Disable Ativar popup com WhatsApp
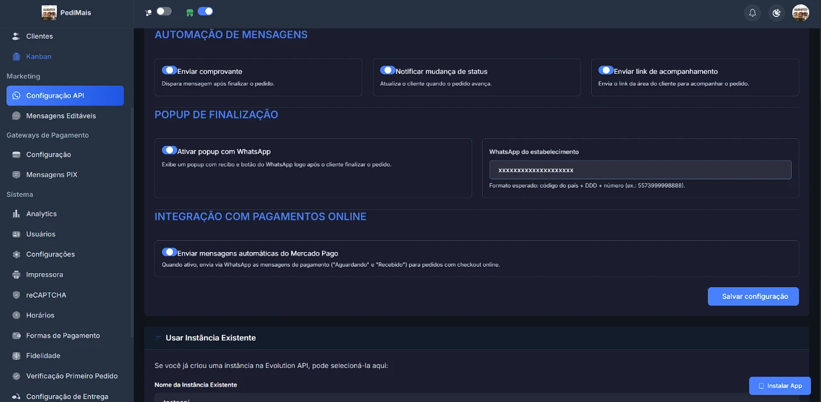This screenshot has height=402, width=821. [169, 151]
